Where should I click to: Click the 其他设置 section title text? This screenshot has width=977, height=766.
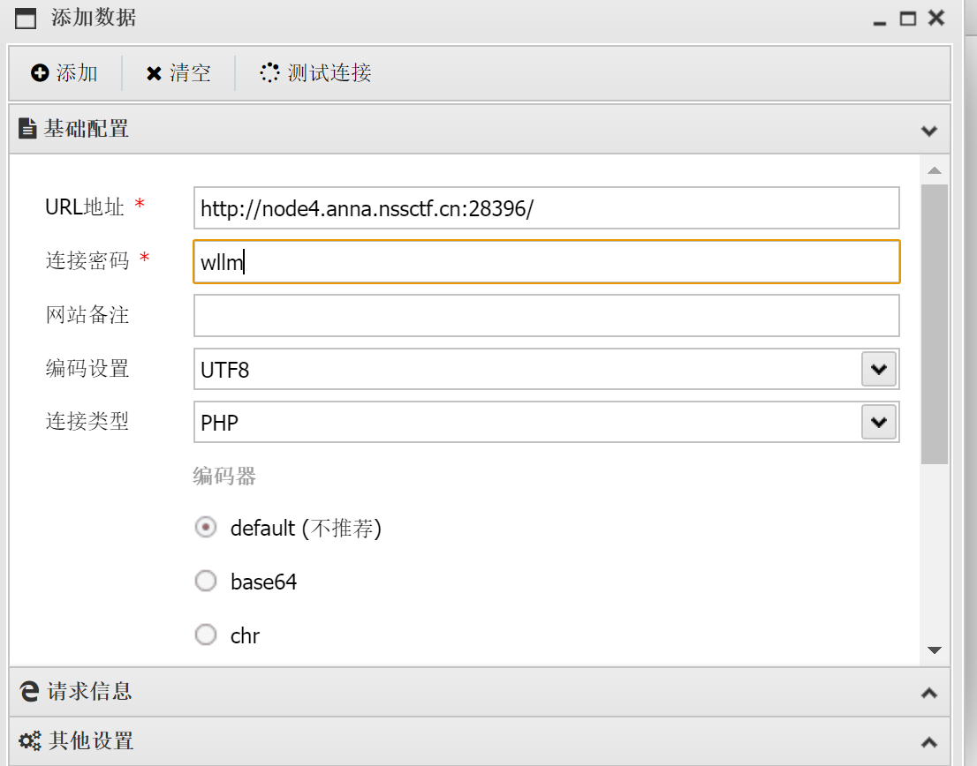click(91, 740)
